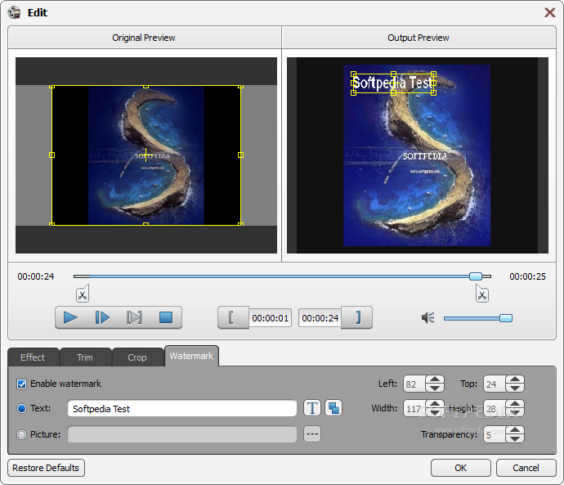Viewport: 564px width, 485px height.
Task: Mute audio via speaker icon
Action: pos(427,317)
